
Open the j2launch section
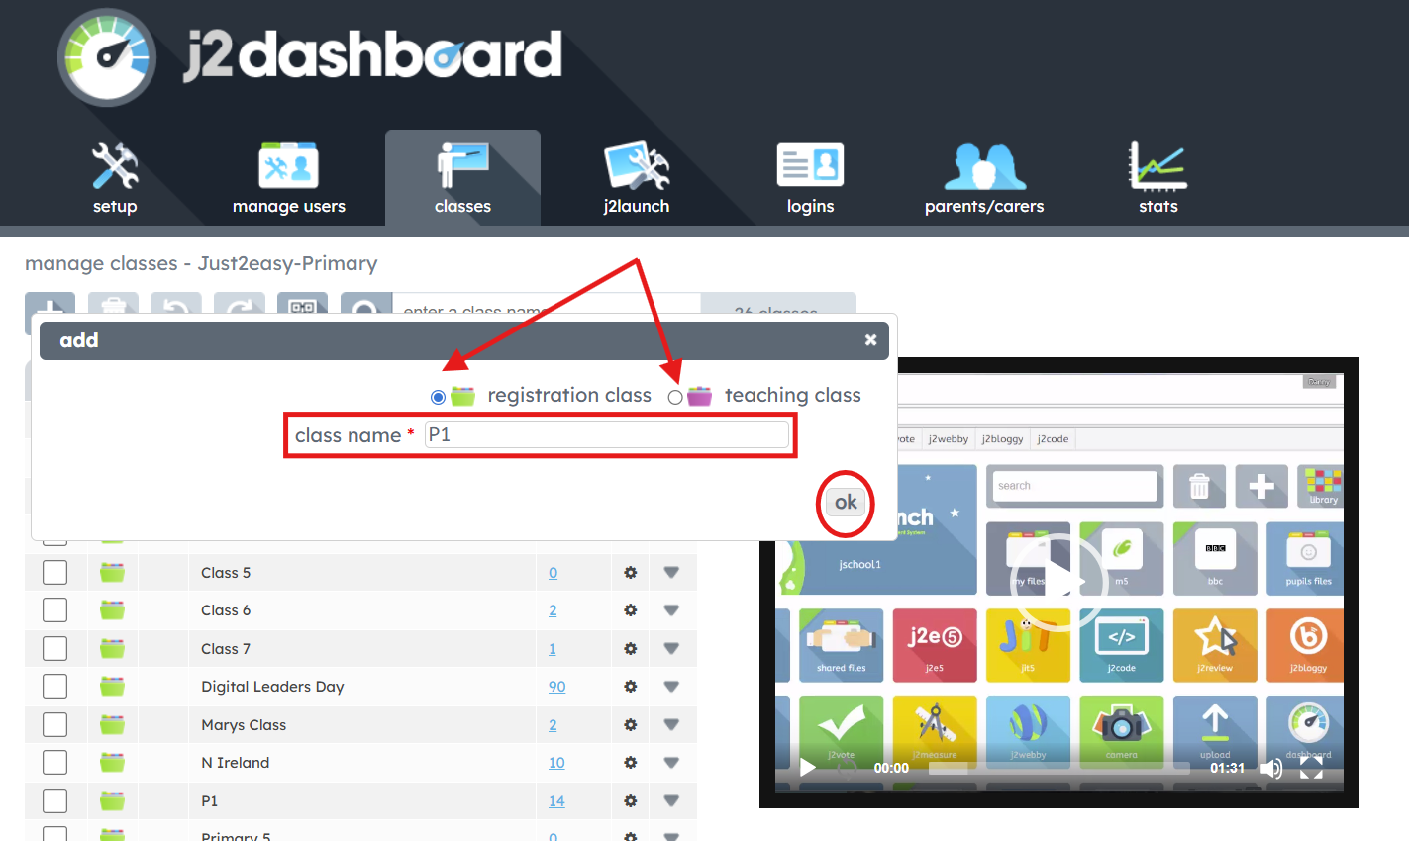click(x=637, y=178)
